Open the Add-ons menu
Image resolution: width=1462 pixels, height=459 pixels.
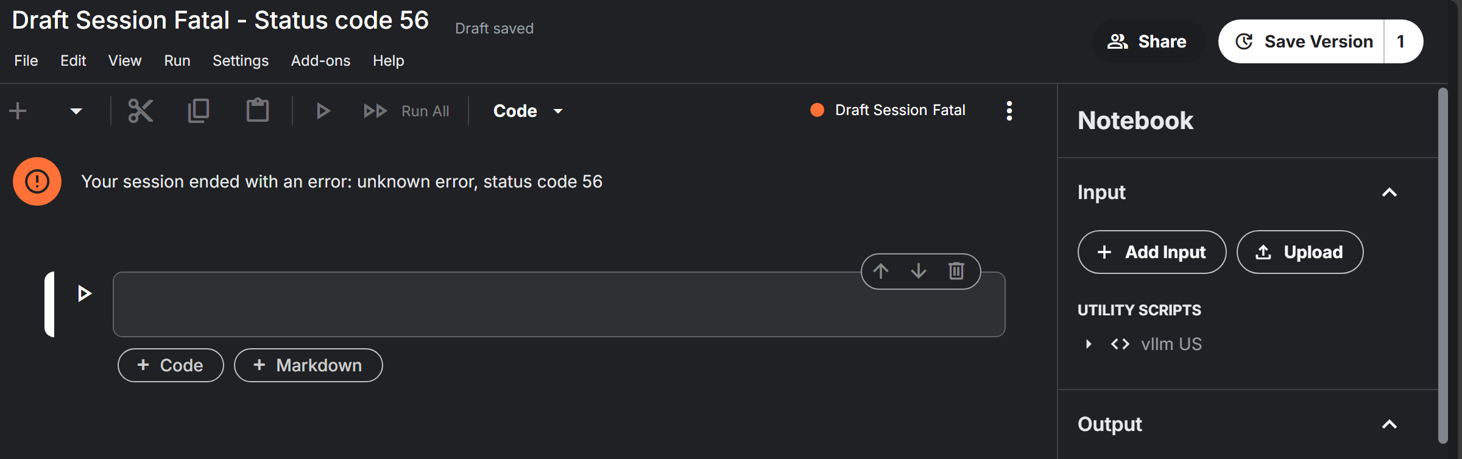pyautogui.click(x=320, y=61)
